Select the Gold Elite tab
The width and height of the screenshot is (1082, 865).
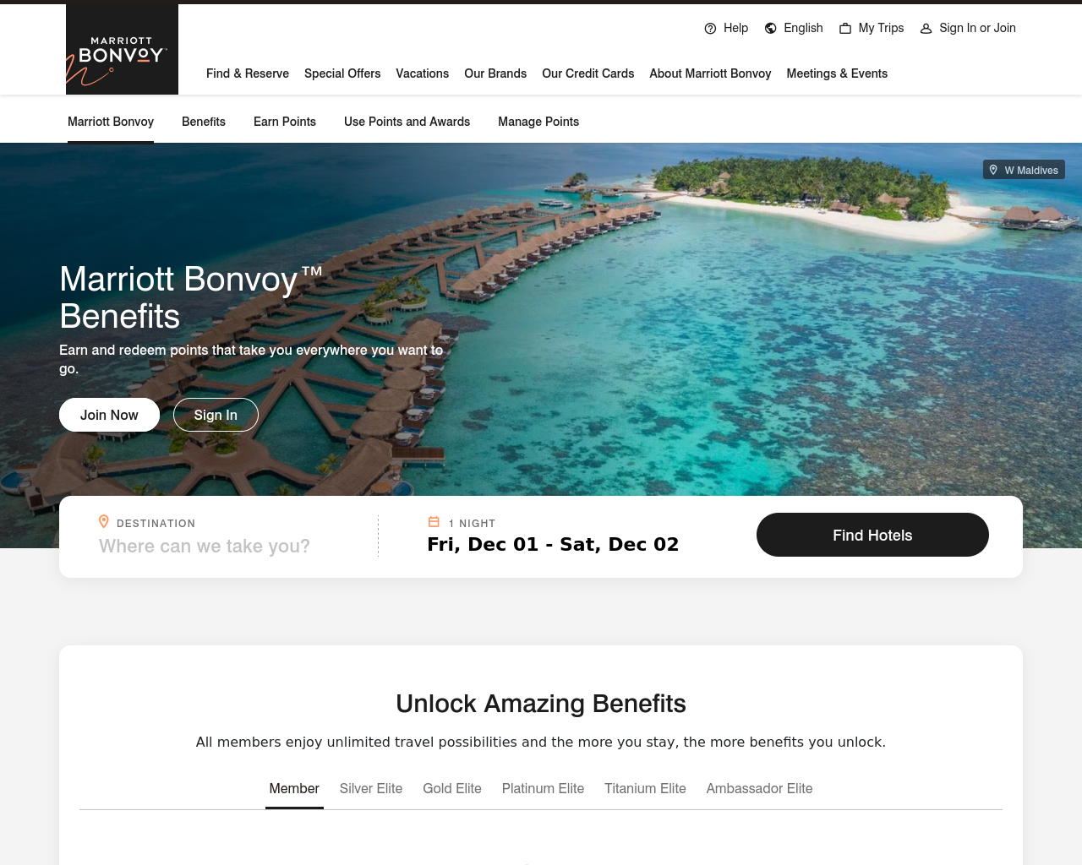[452, 788]
